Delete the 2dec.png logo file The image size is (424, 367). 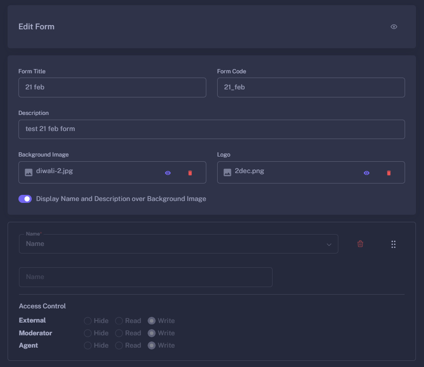pos(389,173)
